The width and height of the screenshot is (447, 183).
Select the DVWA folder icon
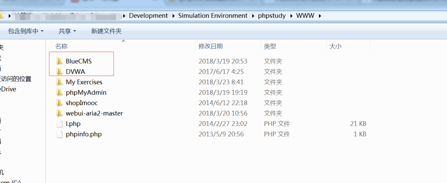click(59, 72)
